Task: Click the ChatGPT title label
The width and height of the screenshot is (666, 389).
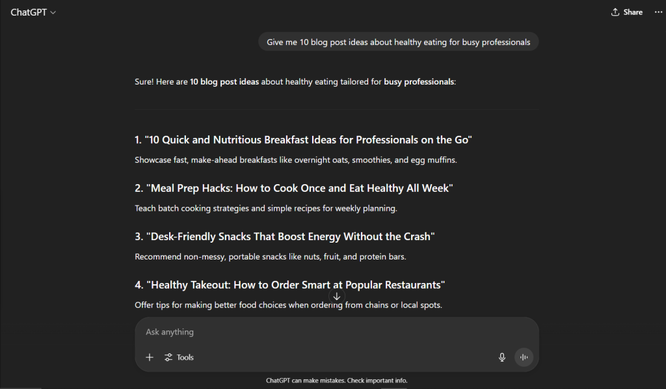Action: 29,12
